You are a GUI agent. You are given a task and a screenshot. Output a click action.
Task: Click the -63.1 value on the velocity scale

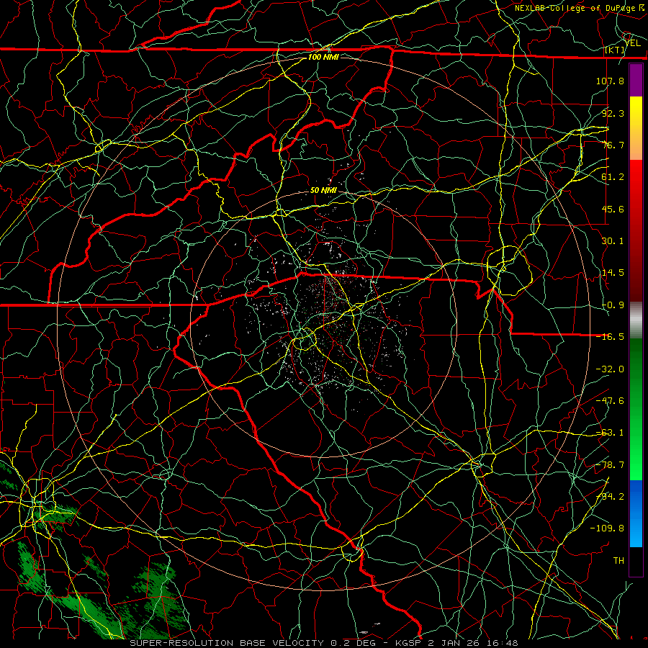pos(610,433)
